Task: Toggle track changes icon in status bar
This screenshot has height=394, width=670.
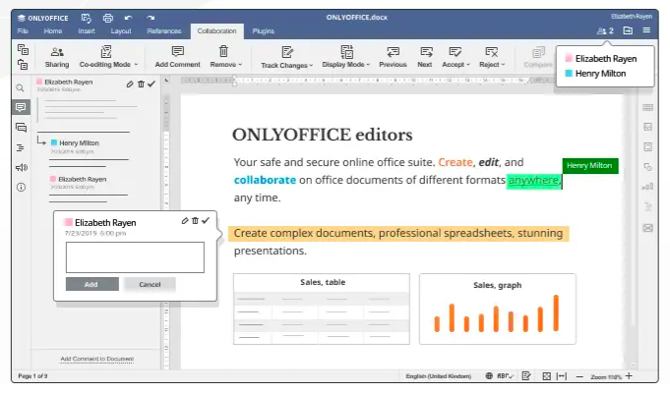Action: [526, 376]
